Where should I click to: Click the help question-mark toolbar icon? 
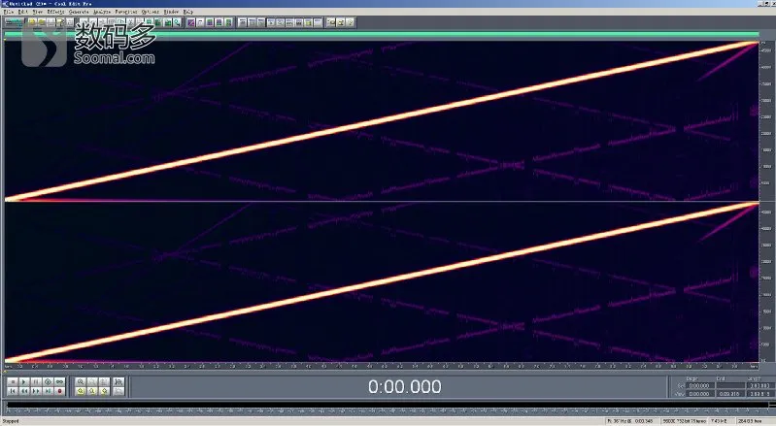(350, 22)
